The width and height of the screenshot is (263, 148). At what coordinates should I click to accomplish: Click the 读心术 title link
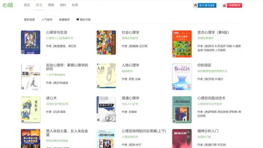[52, 98]
